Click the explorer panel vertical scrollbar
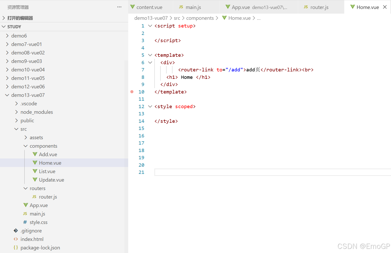391x253 pixels. (126, 157)
